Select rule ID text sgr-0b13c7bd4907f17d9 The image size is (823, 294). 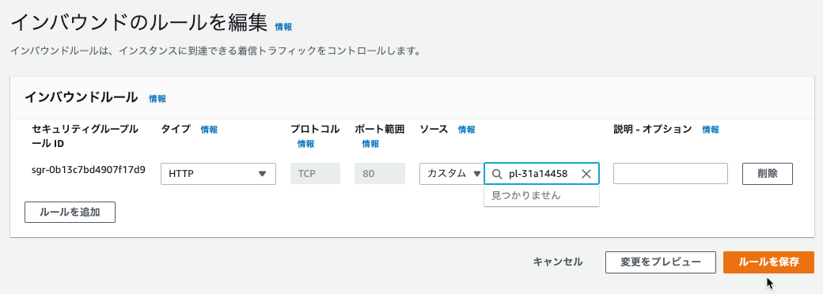coord(89,170)
